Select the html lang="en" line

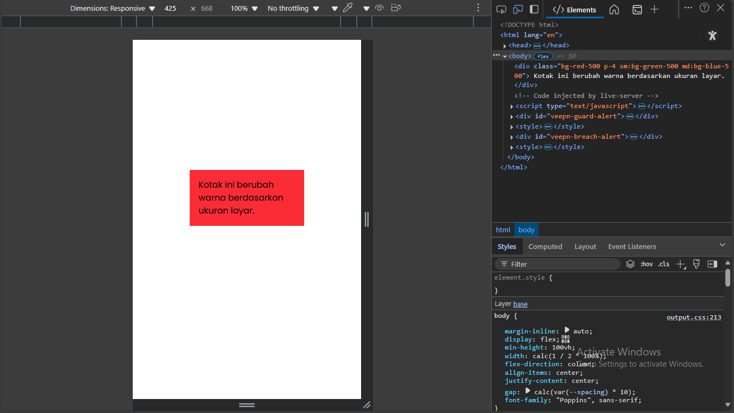click(x=531, y=35)
